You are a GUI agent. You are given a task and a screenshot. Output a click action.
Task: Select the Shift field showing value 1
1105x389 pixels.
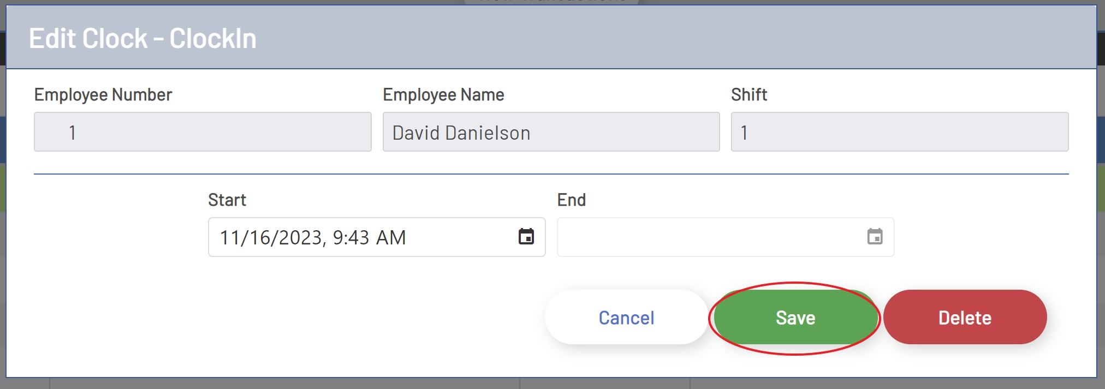click(x=899, y=131)
